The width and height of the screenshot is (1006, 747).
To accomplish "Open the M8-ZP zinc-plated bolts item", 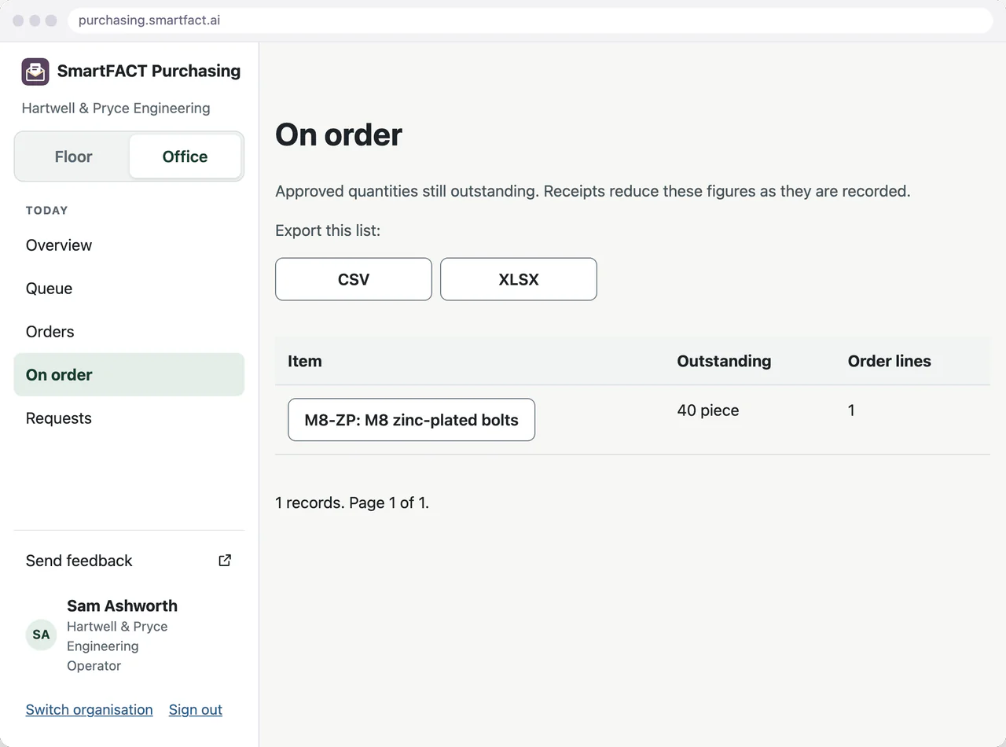I will (x=411, y=420).
